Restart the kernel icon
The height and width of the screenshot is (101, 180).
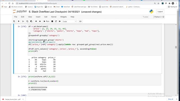pyautogui.click(x=56, y=21)
